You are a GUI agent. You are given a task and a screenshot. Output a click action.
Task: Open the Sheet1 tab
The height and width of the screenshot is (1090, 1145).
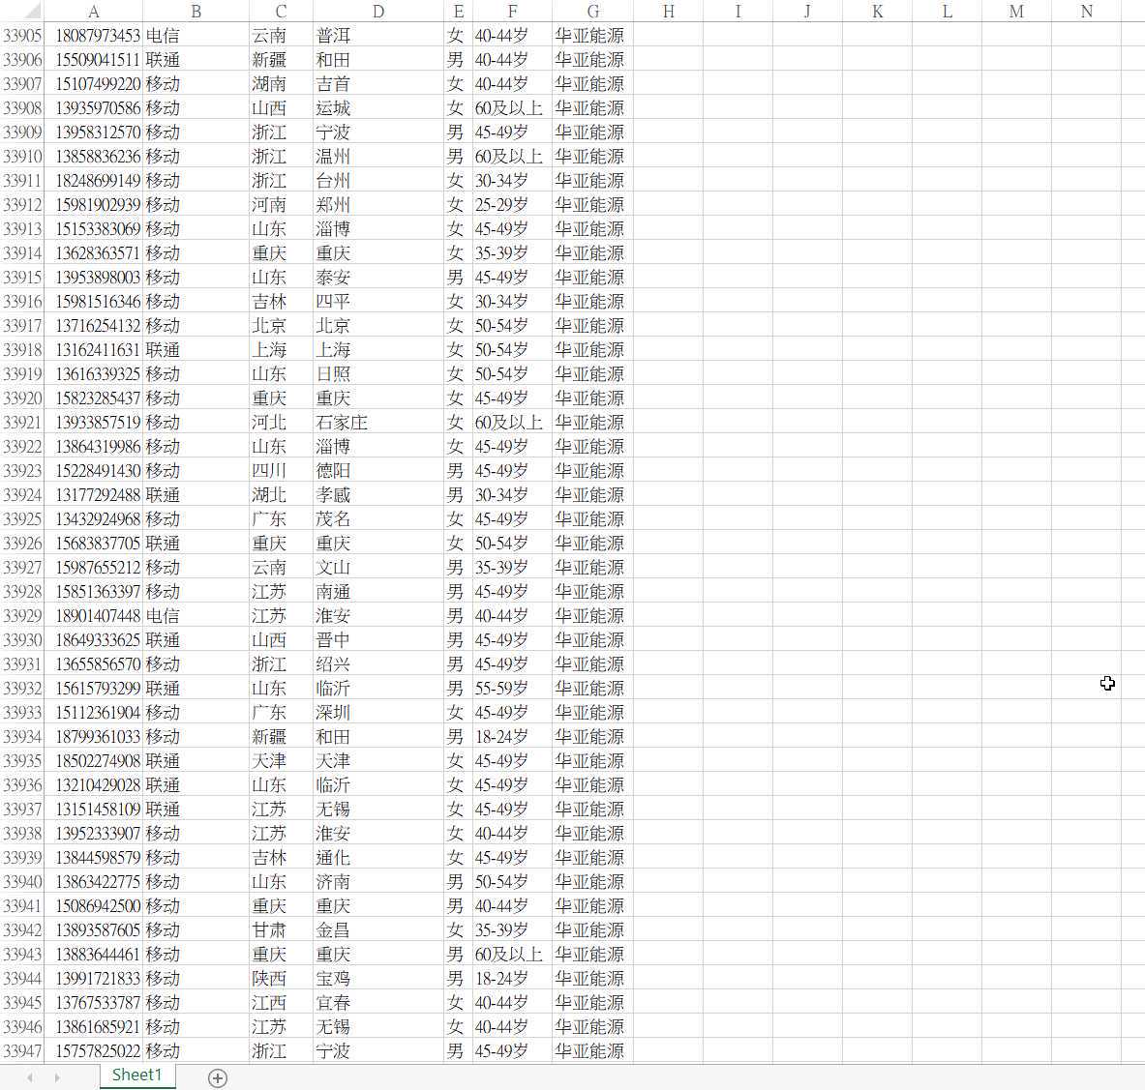(x=137, y=1075)
